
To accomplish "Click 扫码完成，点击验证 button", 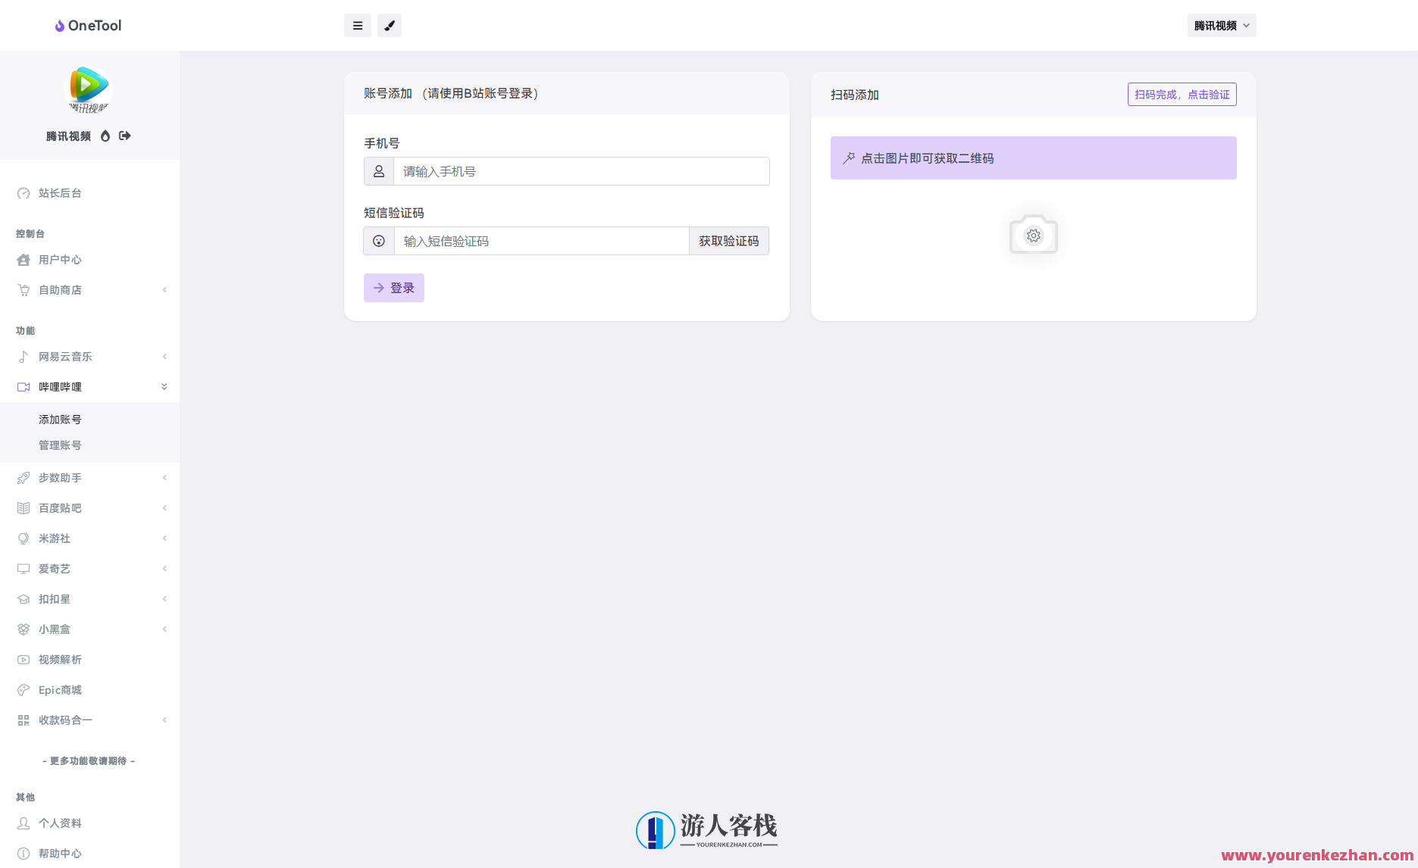I will point(1182,94).
